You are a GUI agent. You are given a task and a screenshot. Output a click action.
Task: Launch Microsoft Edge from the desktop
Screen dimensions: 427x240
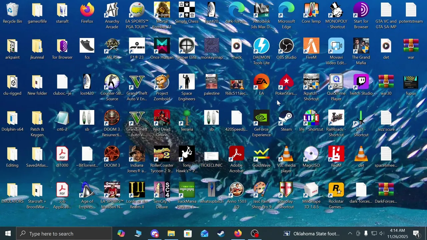click(286, 16)
